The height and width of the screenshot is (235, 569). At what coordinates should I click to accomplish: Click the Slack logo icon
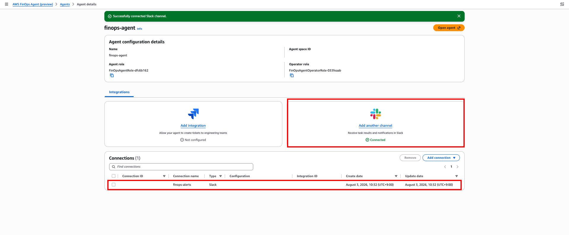click(x=375, y=114)
